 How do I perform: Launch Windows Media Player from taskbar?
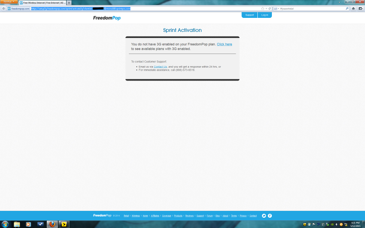click(28, 224)
